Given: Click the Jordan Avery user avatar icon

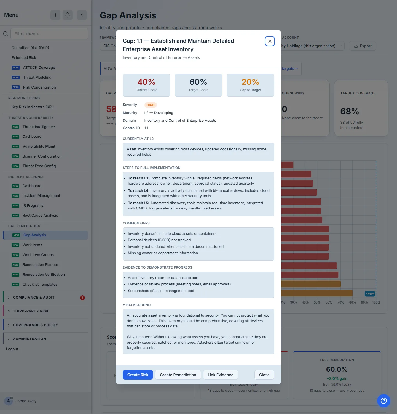Looking at the screenshot, I should point(9,401).
